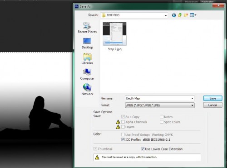Viewport: 227px width, 168px height.
Task: Click the Cancel button
Action: tap(213, 105)
